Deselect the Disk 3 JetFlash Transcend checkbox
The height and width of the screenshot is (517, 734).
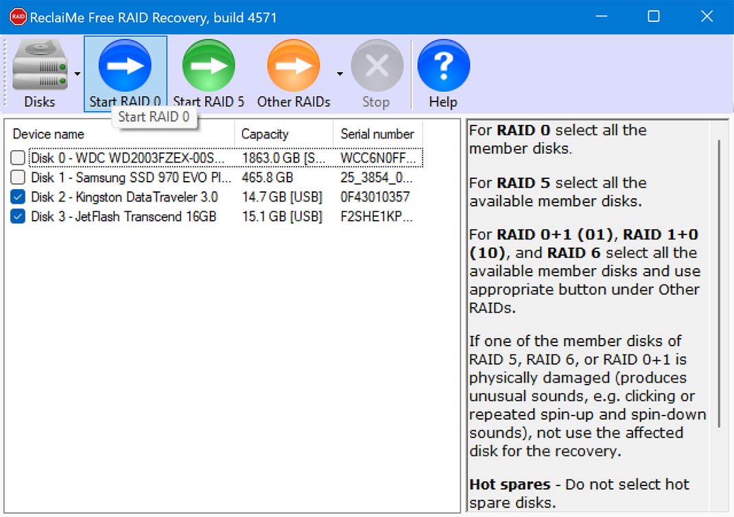tap(18, 217)
